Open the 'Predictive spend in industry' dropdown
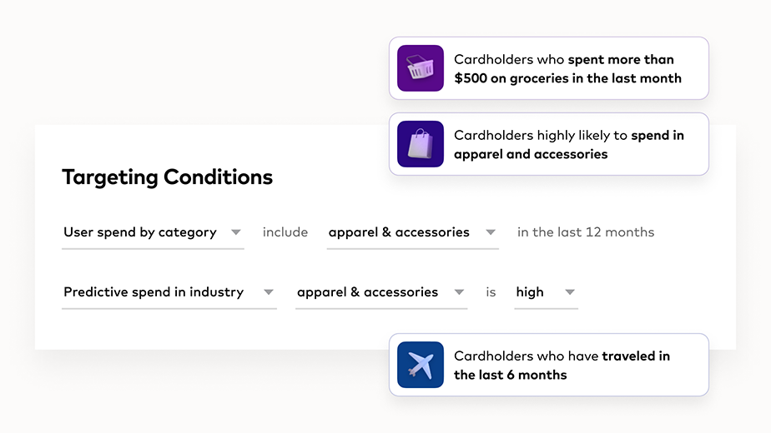Image resolution: width=771 pixels, height=433 pixels. (169, 293)
